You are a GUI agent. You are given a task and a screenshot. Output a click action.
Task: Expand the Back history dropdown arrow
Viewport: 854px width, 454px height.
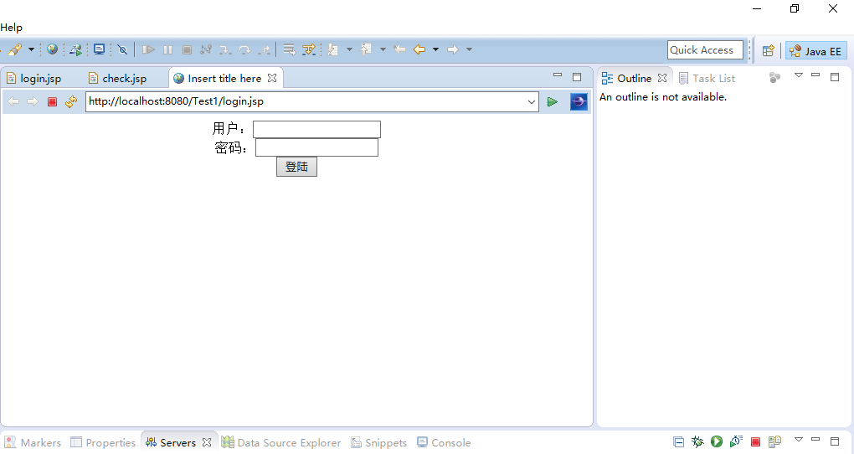pos(435,49)
